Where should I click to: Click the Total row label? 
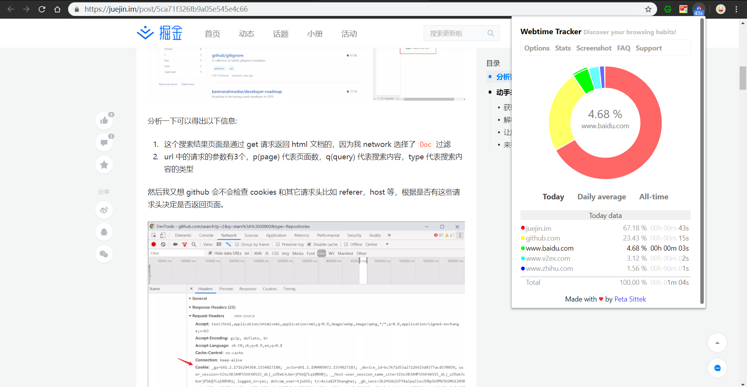click(533, 282)
